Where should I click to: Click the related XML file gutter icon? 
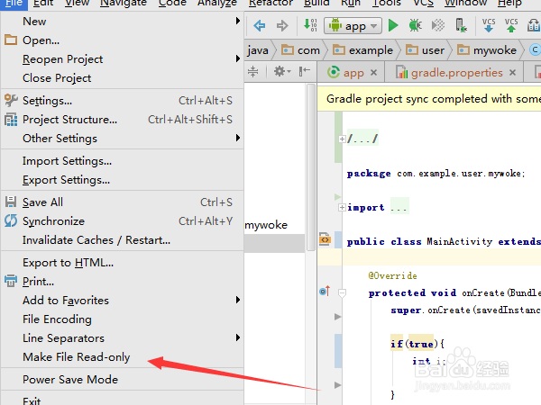click(325, 239)
